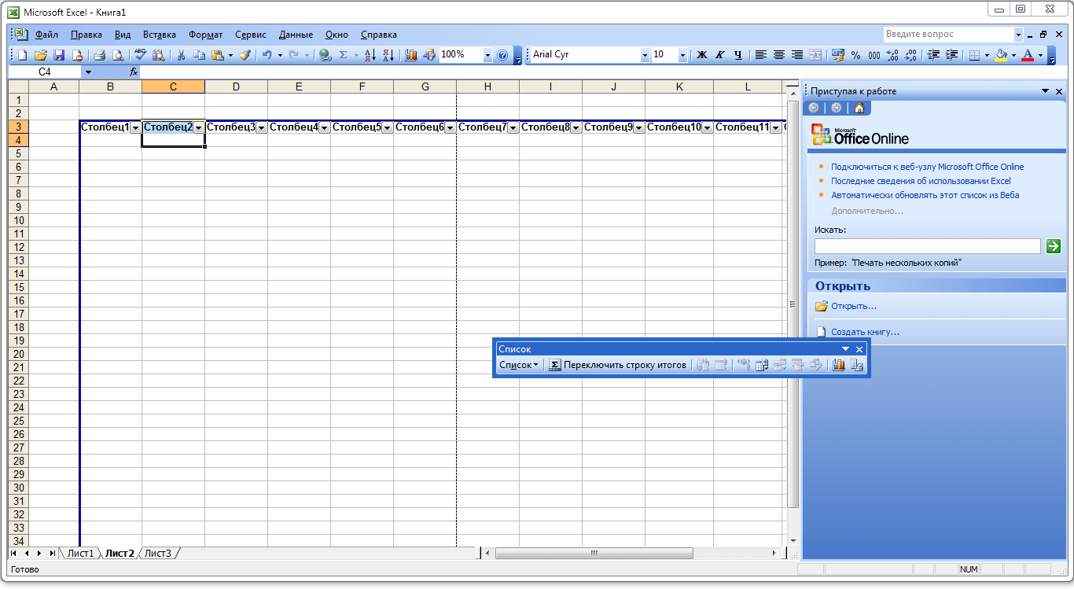Screen dimensions: 1074x589
Task: Click the yellow fill color bucket
Action: [x=1001, y=55]
